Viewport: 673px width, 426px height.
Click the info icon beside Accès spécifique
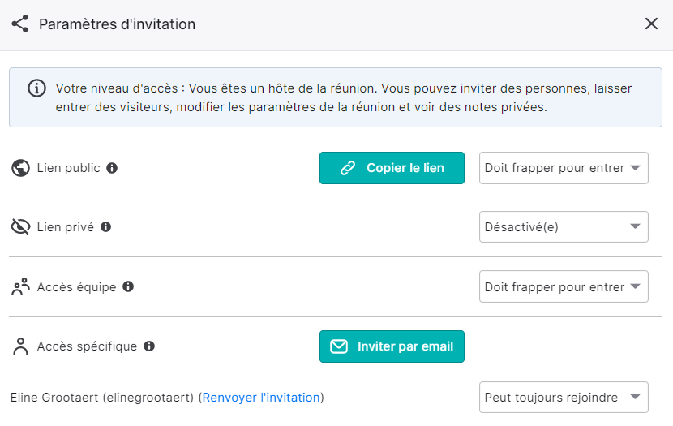point(149,346)
